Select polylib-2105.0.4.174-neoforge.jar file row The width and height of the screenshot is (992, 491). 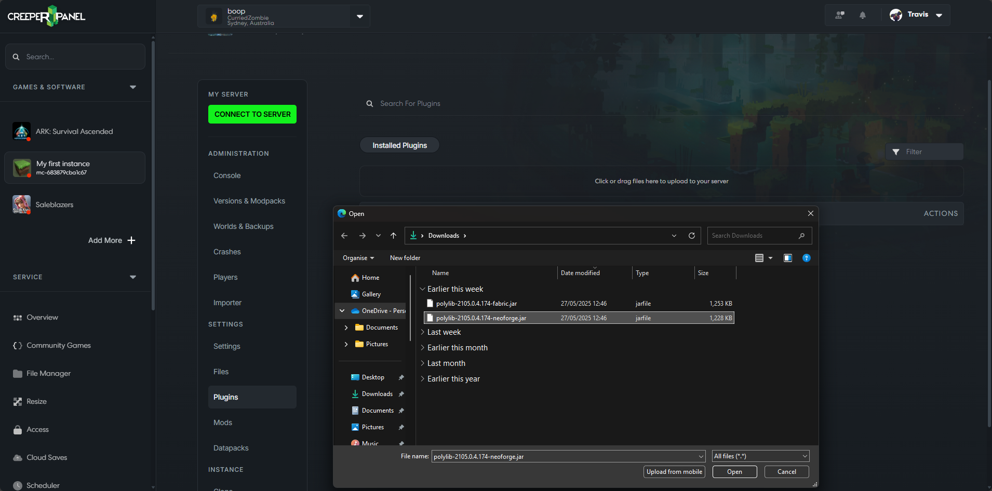(x=579, y=318)
